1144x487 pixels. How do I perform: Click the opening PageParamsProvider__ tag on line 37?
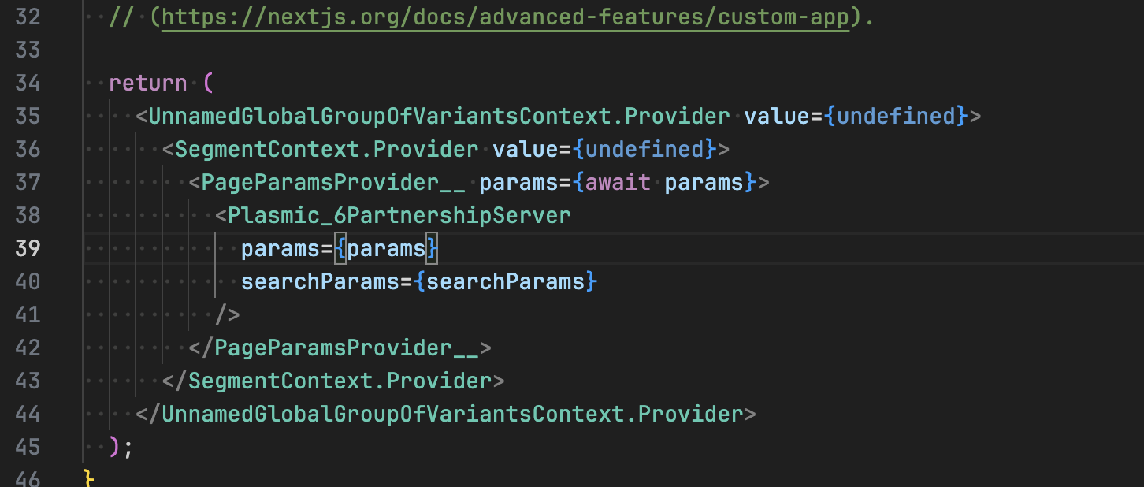pos(332,183)
